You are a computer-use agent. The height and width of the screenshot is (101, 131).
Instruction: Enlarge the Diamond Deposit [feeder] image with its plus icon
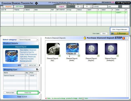[x=79, y=56]
